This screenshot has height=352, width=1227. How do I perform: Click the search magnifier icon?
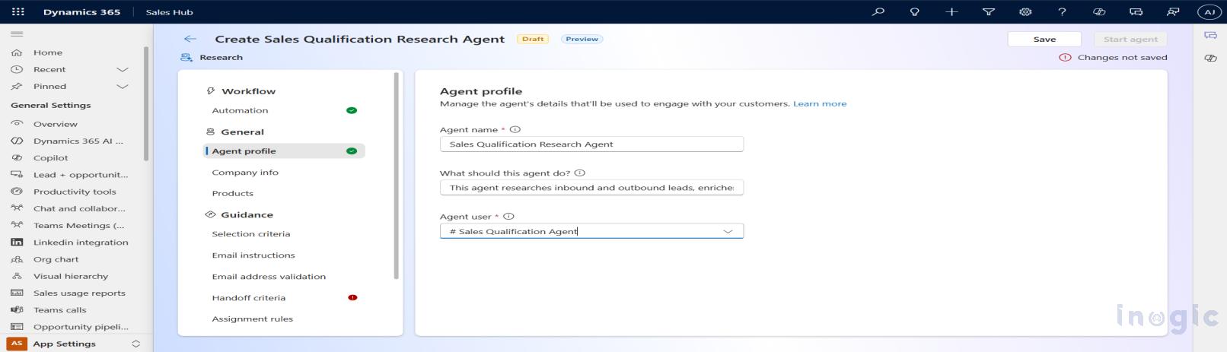(878, 11)
